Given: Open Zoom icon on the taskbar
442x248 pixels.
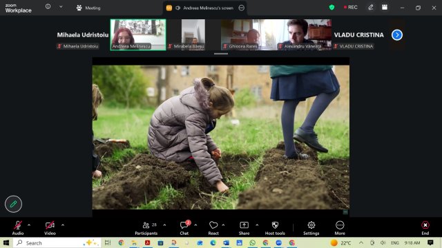Looking at the screenshot, I should coord(278,242).
